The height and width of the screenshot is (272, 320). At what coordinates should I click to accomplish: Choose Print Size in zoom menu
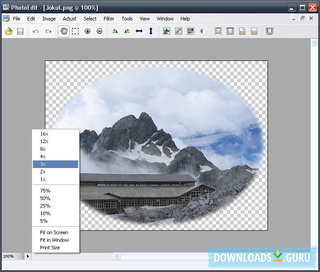(x=50, y=248)
